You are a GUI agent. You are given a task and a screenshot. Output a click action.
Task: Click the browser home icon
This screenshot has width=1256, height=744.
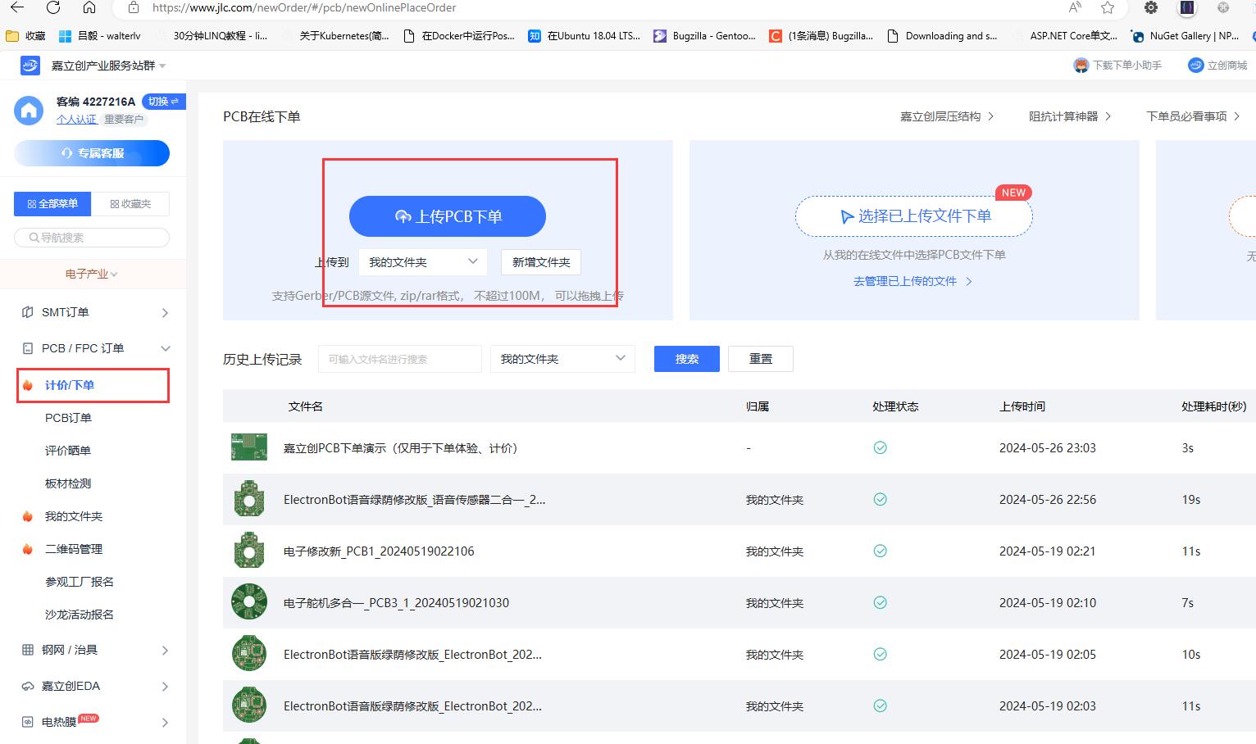click(89, 8)
